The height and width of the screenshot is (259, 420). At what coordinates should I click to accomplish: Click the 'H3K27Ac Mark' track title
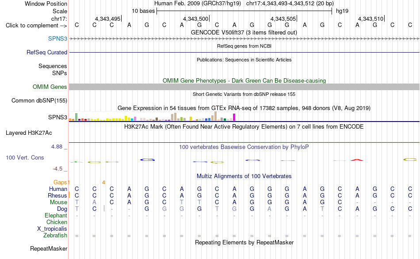(x=244, y=126)
